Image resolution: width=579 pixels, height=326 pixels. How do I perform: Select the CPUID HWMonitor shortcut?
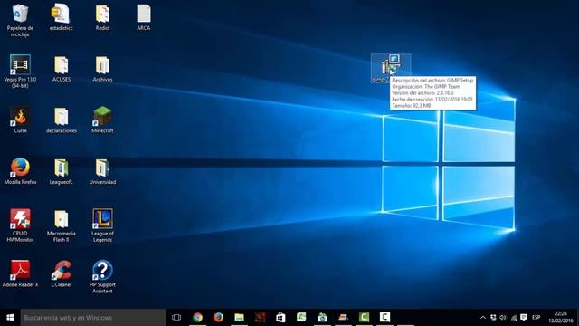(20, 225)
